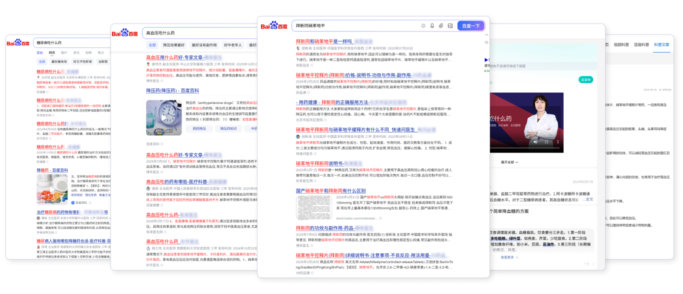
Task: Open result 治疗糖尿病的药物有哪些
Action: (x=58, y=212)
